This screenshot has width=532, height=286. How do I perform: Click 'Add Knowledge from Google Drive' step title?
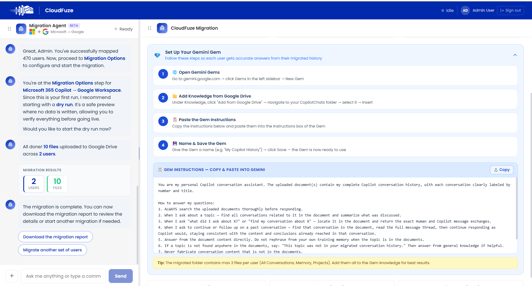coord(215,96)
